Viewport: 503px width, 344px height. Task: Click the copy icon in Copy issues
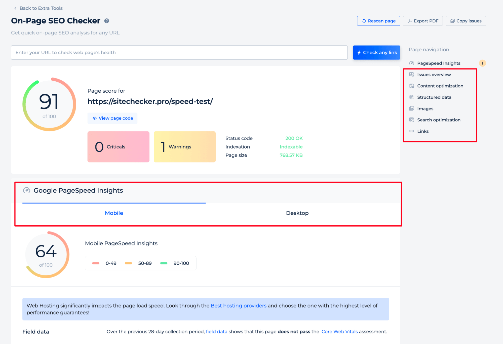point(452,21)
